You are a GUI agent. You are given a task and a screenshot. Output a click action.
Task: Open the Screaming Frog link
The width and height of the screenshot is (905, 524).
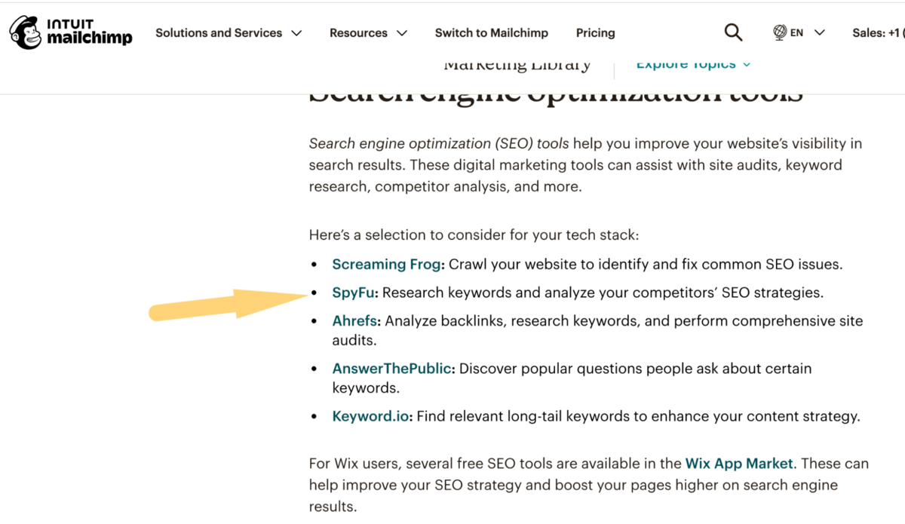tap(386, 265)
